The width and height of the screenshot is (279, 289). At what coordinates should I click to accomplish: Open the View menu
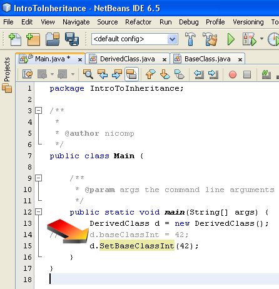point(48,22)
